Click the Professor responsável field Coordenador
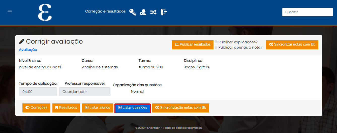Viewport: 337px width, 133px height. point(85,92)
